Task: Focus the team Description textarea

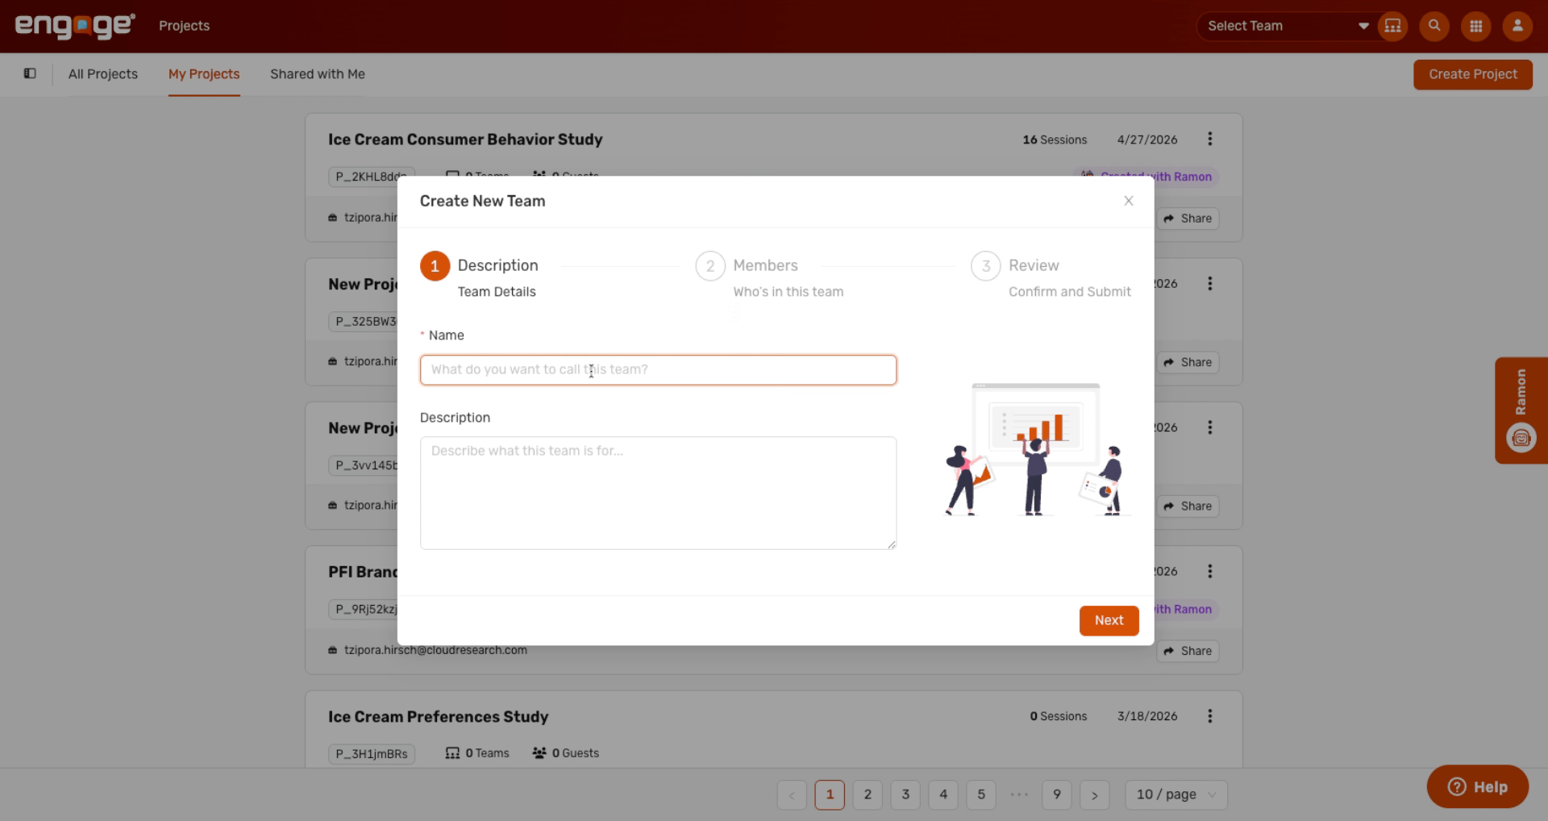Action: pos(658,493)
